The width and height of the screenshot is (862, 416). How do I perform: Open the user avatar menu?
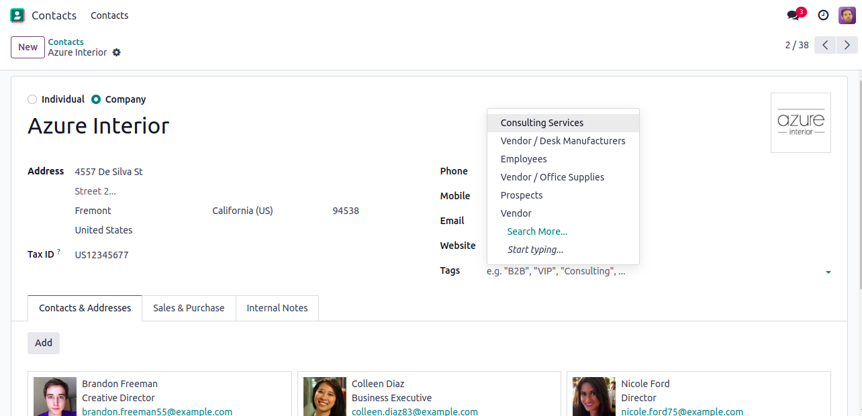pos(847,15)
